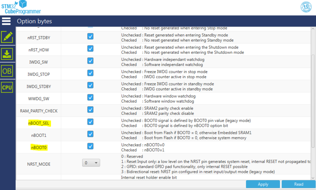Toggle the nBOOT1 checkbox
The width and height of the screenshot is (316, 190).
pos(90,134)
